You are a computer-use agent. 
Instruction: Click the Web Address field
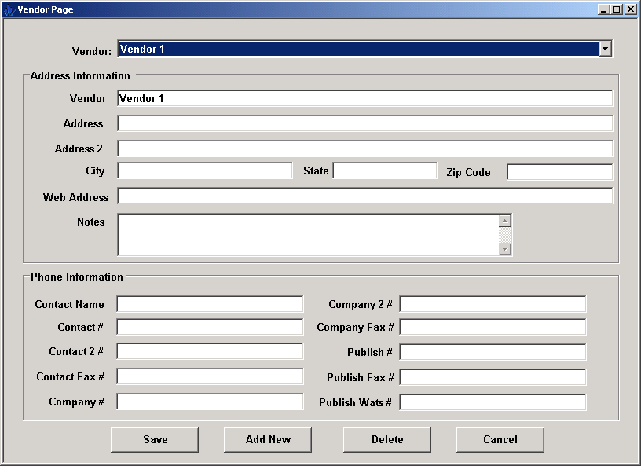[364, 196]
